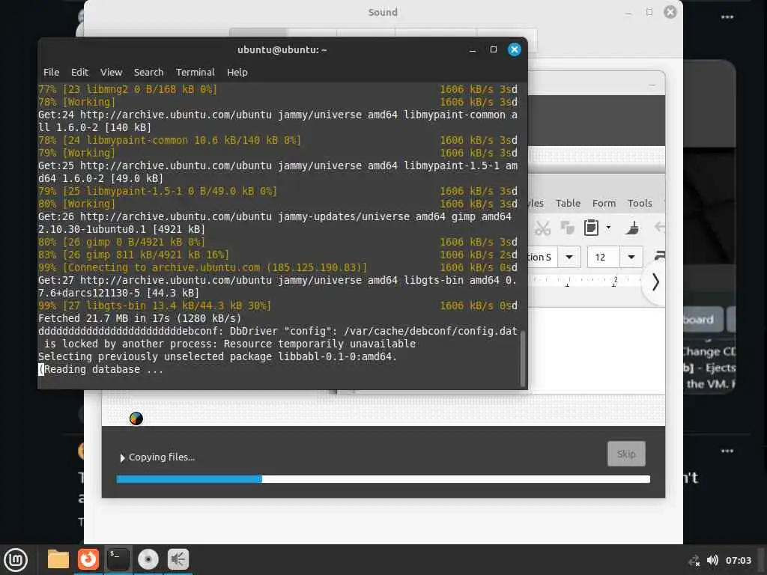
Task: Maximize the Sound window
Action: [649, 12]
